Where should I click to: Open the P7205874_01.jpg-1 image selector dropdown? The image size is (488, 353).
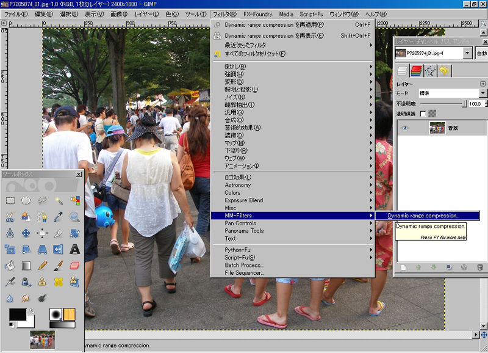tap(434, 53)
